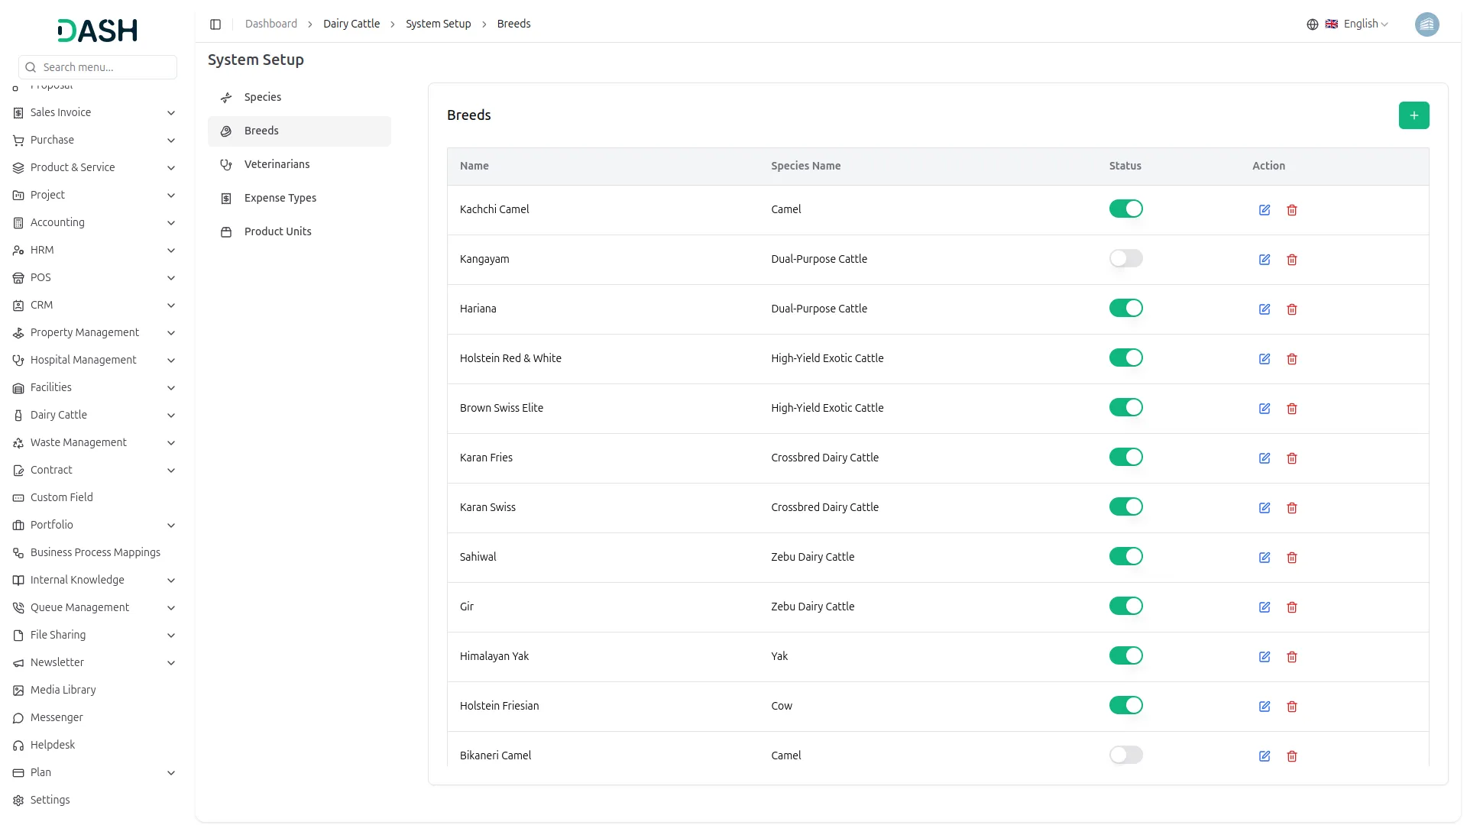Screen dimensions: 1467x825
Task: Go to Dashboard breadcrumb link
Action: point(270,24)
